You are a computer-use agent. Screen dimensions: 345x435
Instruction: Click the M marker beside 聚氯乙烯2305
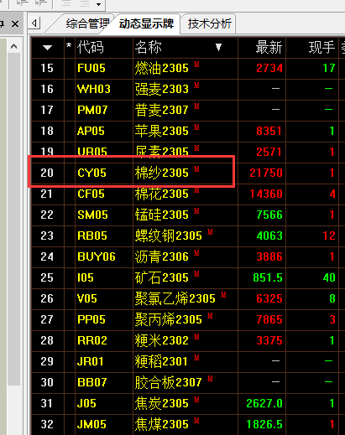223,295
